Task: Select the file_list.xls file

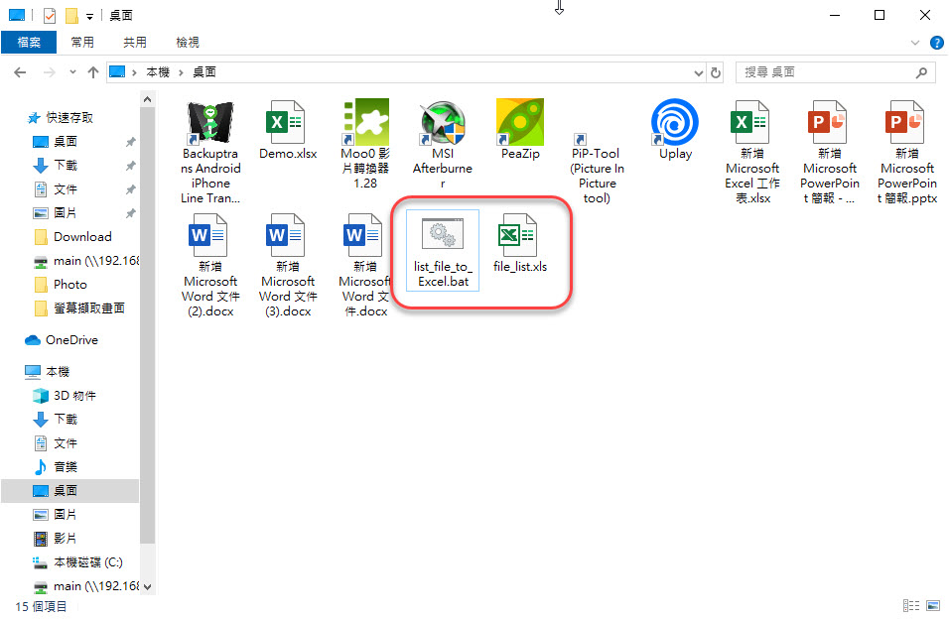Action: point(520,243)
